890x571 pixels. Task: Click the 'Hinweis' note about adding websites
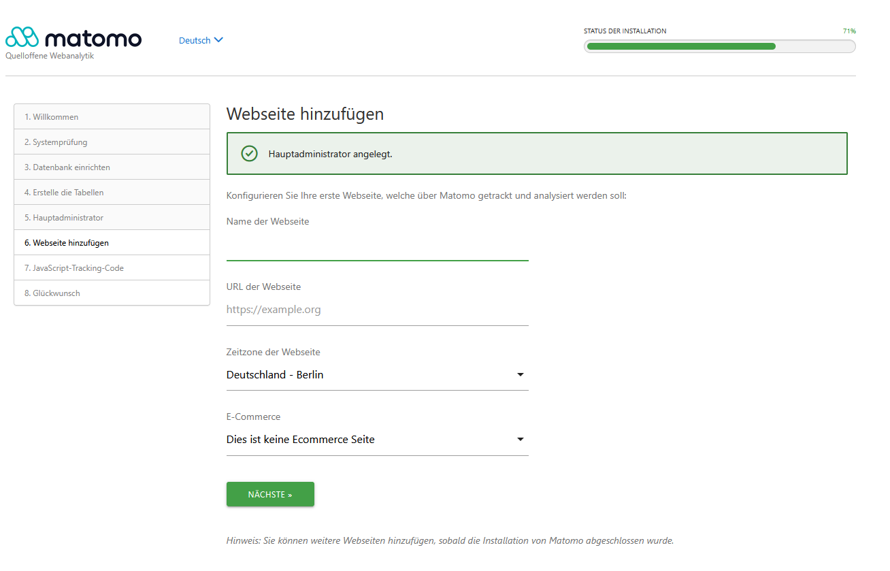click(x=450, y=541)
